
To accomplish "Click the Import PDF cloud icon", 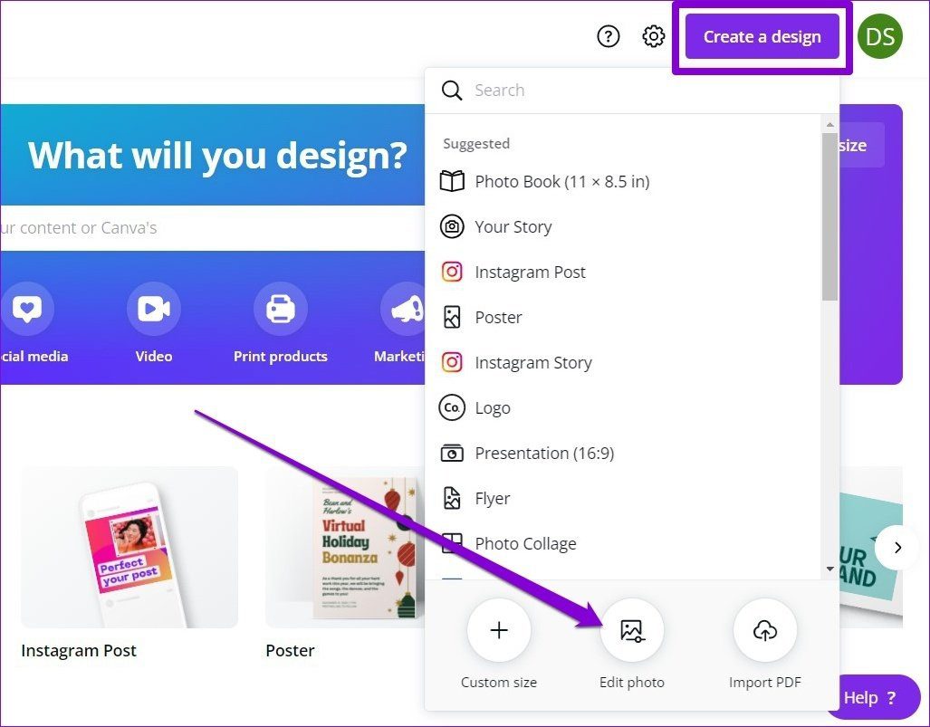I will [764, 630].
